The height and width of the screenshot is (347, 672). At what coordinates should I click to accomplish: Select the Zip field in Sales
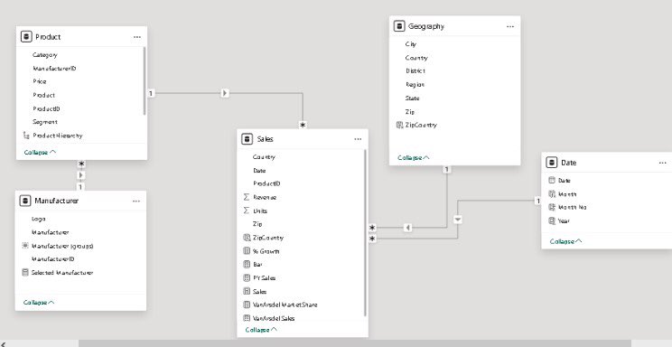tap(257, 224)
